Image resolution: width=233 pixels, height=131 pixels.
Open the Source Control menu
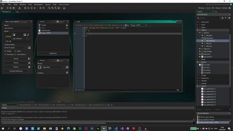[64, 4]
